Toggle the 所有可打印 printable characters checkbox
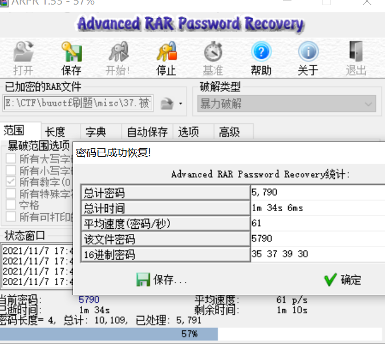The width and height of the screenshot is (385, 344). coord(11,217)
